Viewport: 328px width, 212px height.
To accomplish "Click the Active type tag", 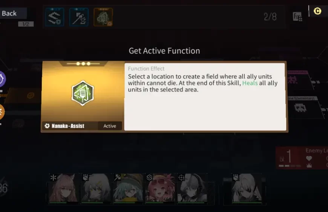I will 110,126.
